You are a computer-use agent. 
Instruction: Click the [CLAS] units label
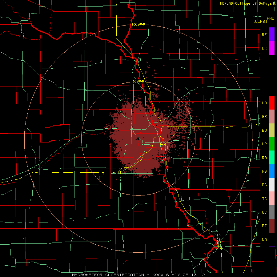pos(260,21)
